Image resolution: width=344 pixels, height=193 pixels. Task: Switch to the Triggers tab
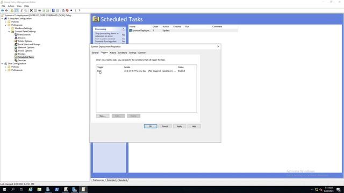[x=104, y=53]
